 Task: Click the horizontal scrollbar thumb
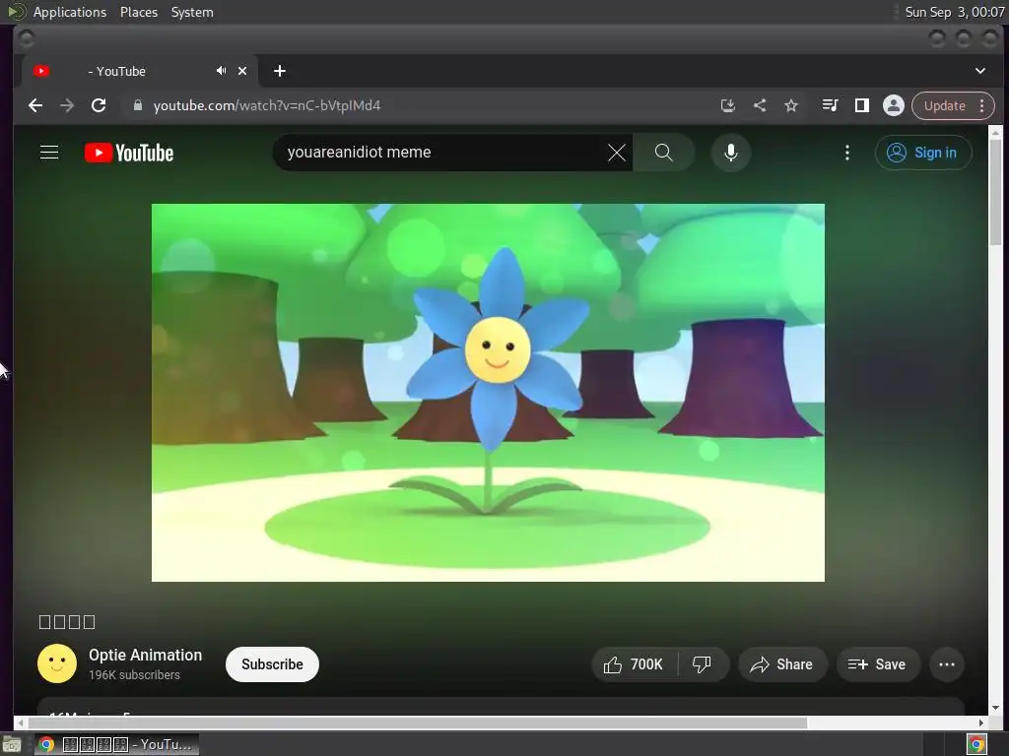[x=417, y=724]
